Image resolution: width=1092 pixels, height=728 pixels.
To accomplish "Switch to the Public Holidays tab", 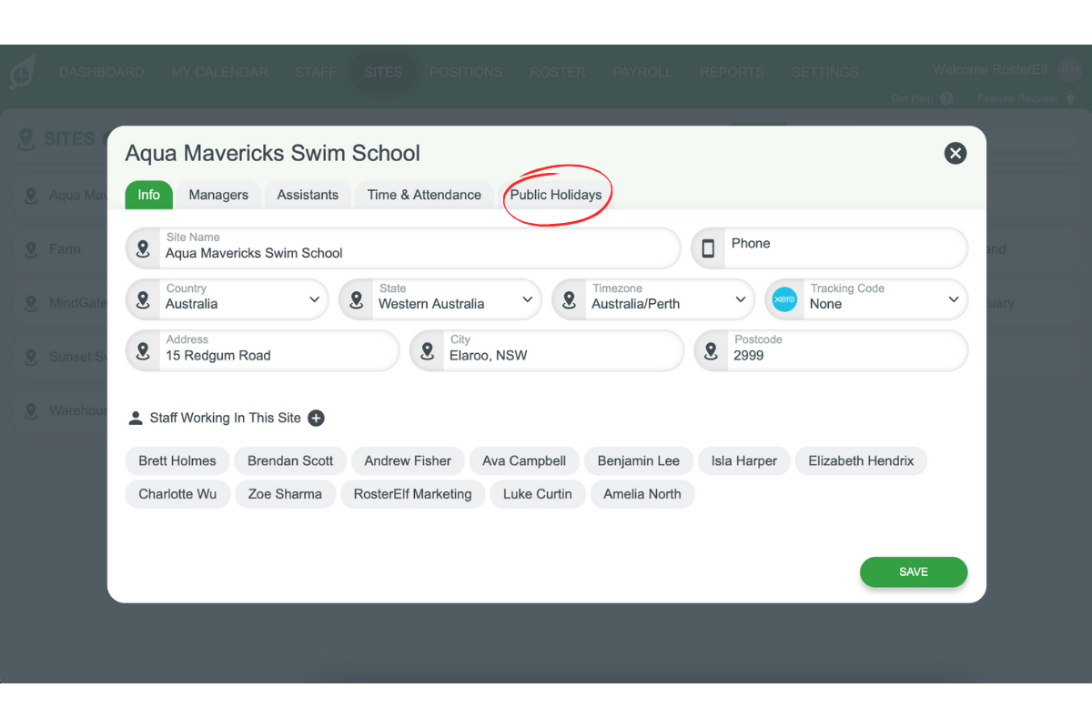I will pyautogui.click(x=557, y=195).
